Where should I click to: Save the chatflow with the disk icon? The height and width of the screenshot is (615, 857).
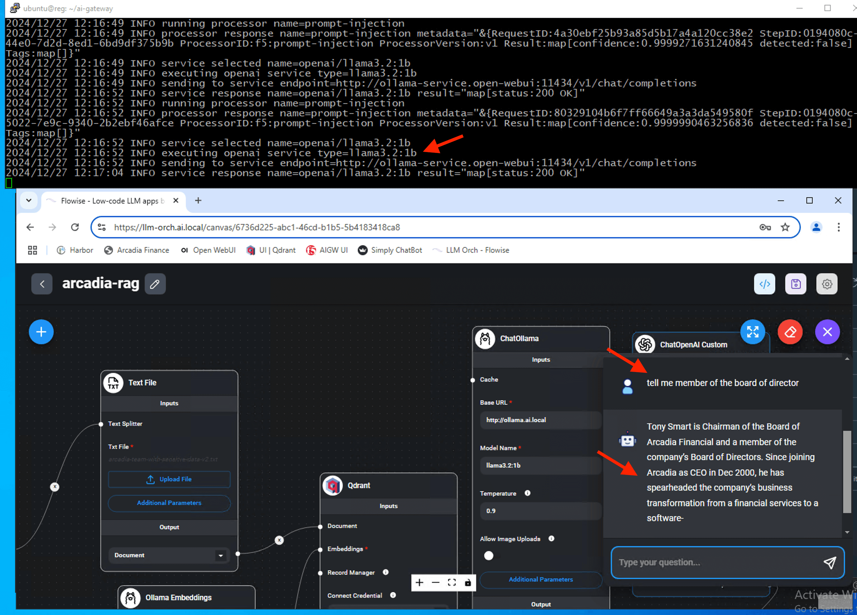click(795, 284)
